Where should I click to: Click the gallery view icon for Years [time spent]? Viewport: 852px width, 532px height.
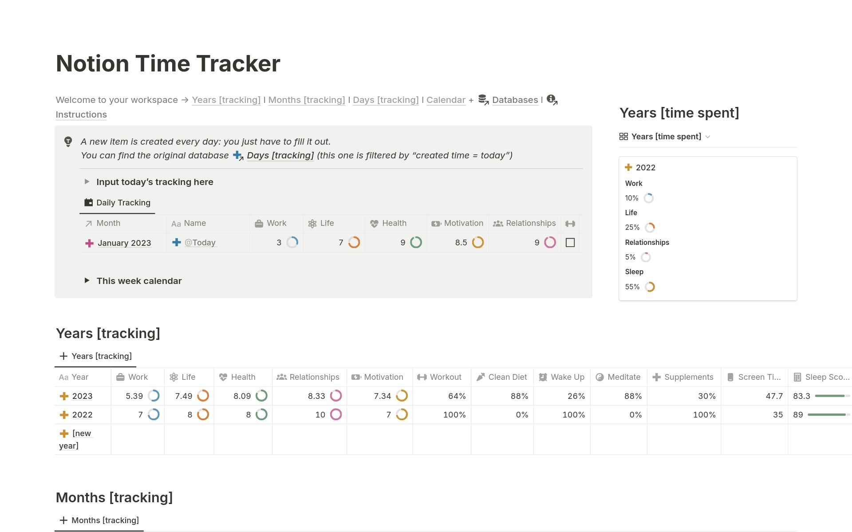[x=623, y=137]
